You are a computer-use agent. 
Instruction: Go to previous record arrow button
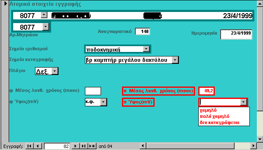[x=38, y=146]
